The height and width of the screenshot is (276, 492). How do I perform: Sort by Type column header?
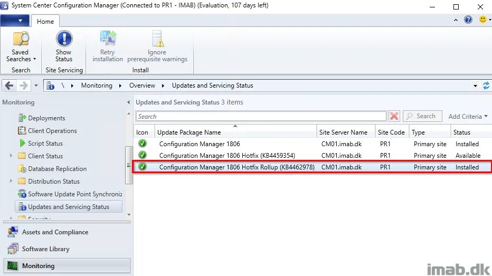[x=430, y=132]
